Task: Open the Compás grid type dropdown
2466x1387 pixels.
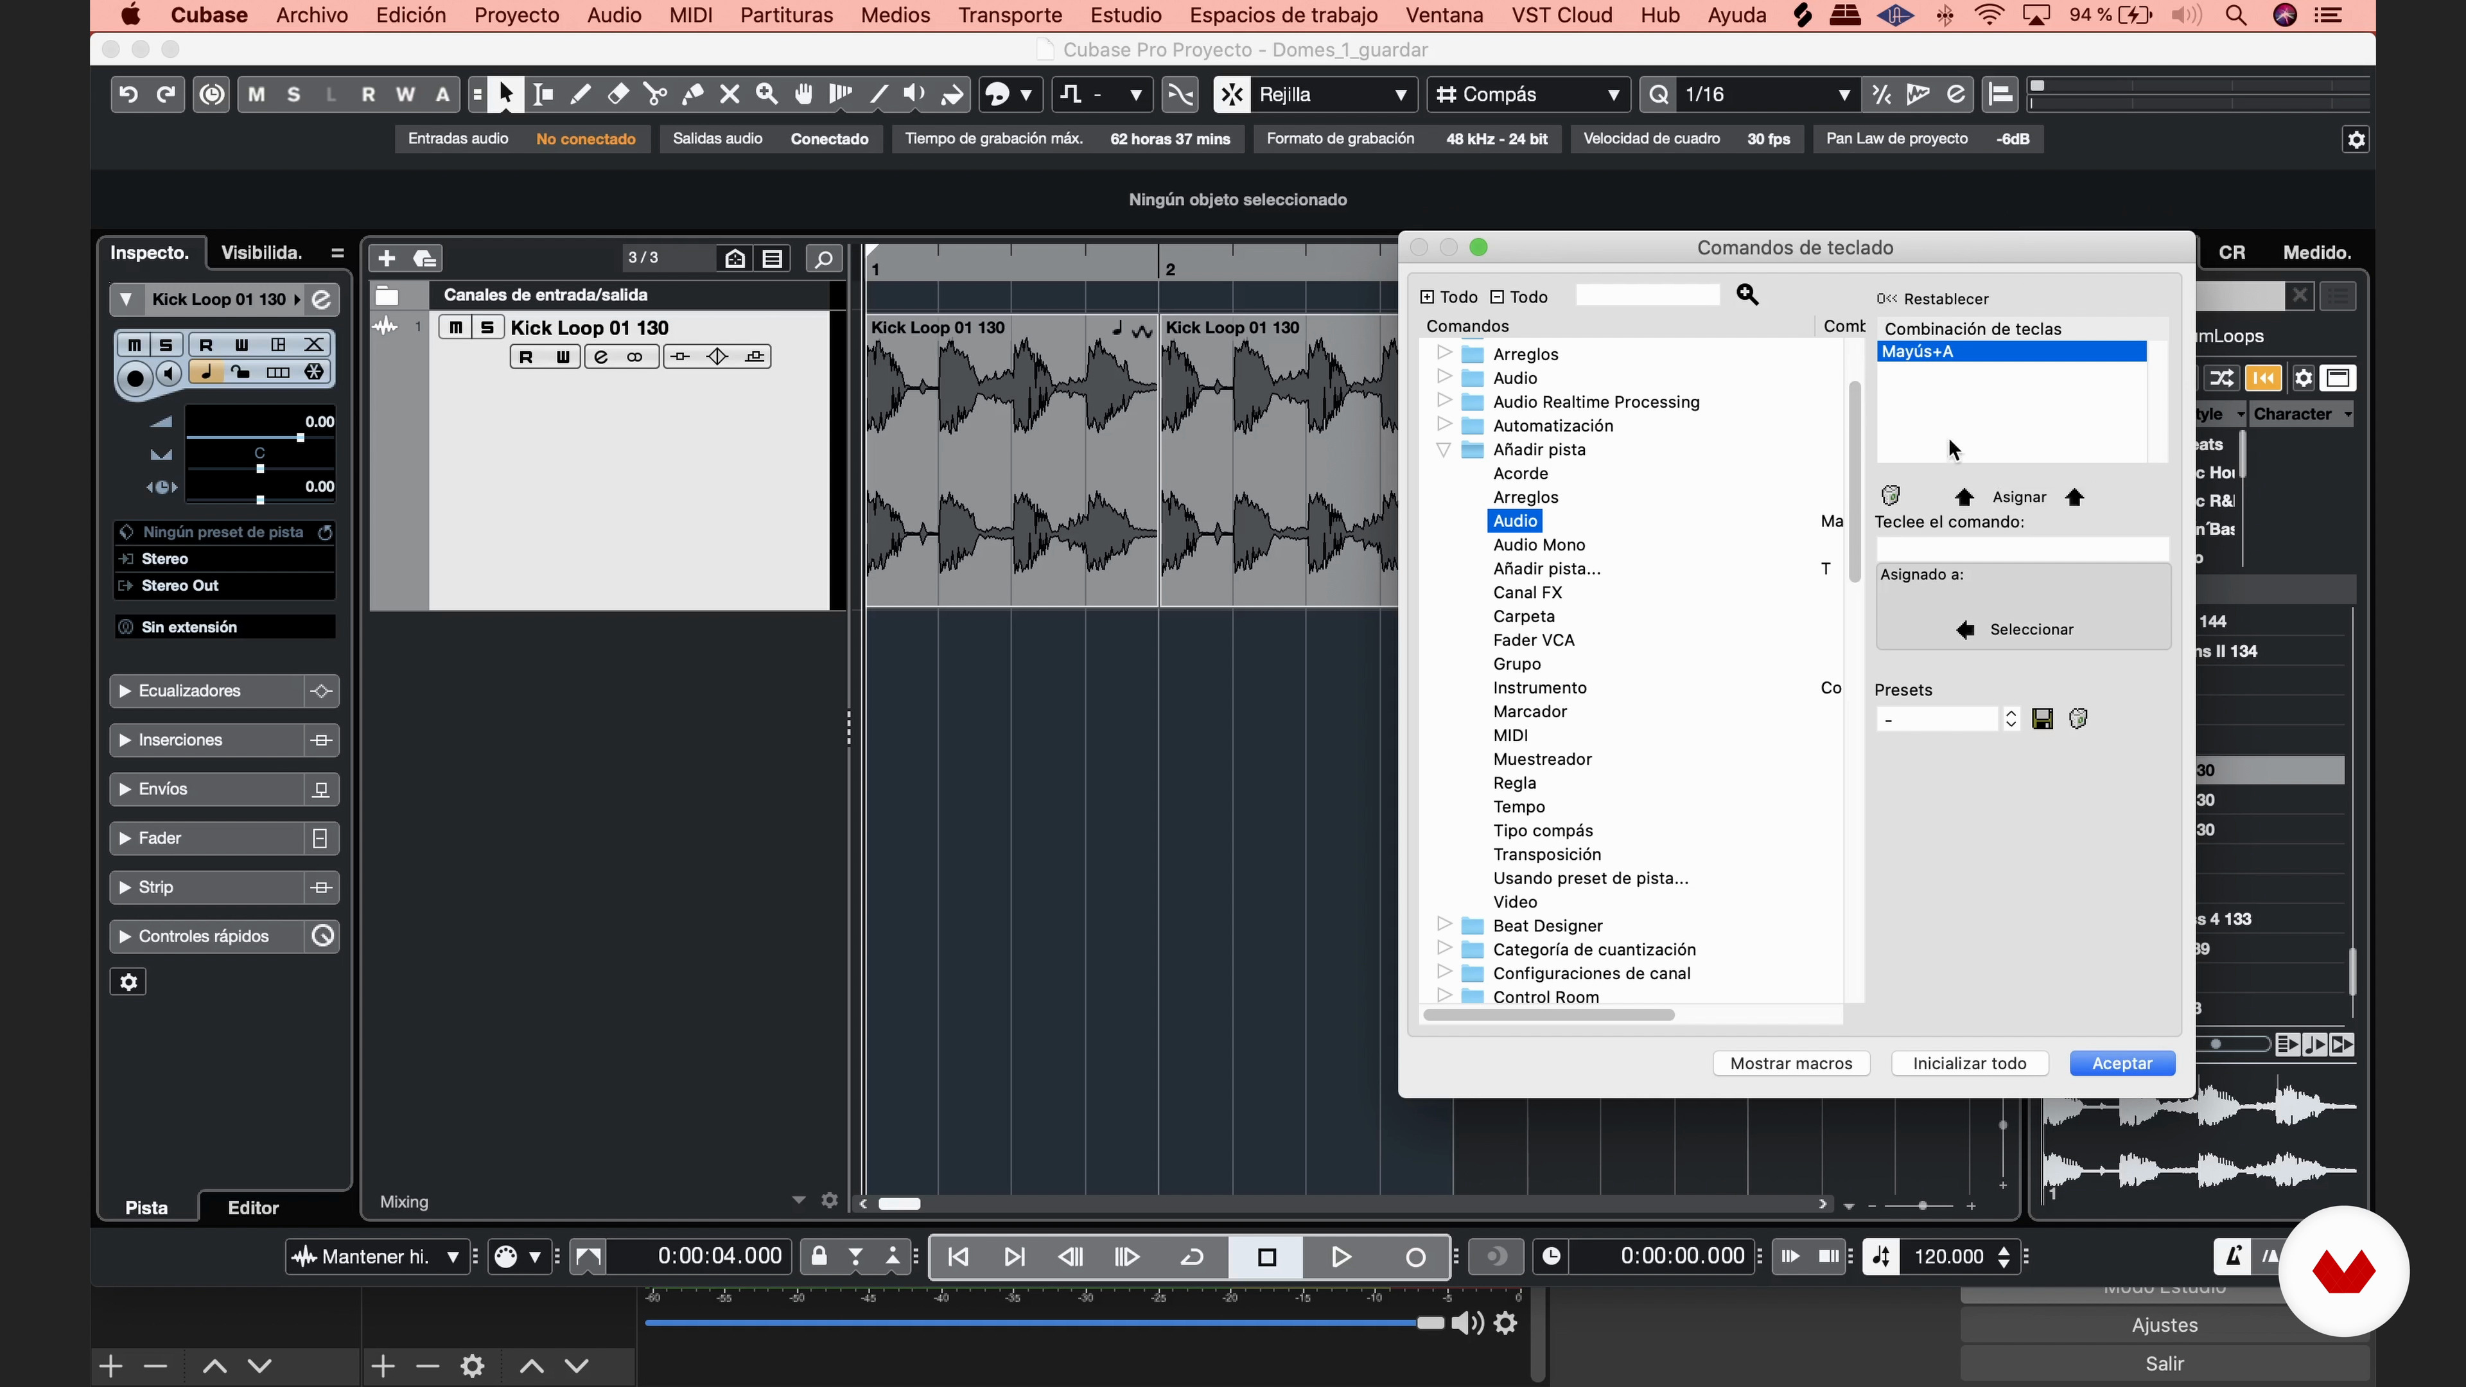Action: click(1529, 94)
